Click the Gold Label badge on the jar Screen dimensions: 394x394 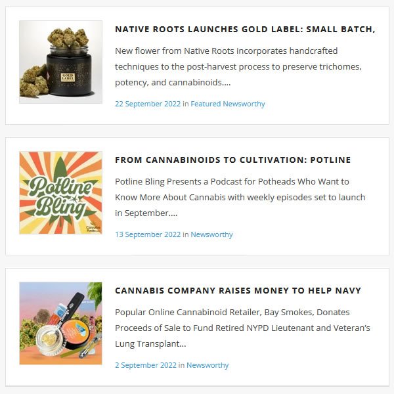(68, 77)
